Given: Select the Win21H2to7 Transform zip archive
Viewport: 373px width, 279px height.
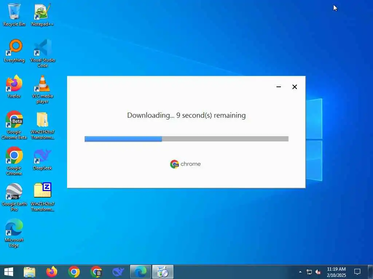Looking at the screenshot, I should (x=42, y=197).
